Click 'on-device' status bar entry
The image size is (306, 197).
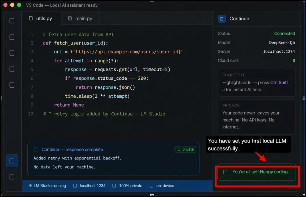tap(165, 186)
